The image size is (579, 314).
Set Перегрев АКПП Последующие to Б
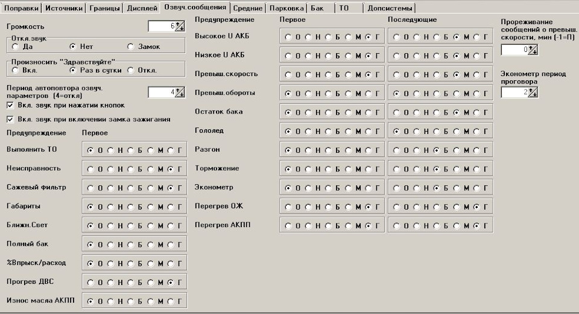tap(441, 226)
